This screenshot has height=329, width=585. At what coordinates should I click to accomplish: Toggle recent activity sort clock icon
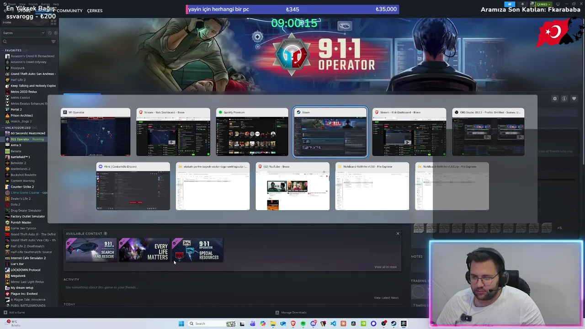pyautogui.click(x=50, y=33)
